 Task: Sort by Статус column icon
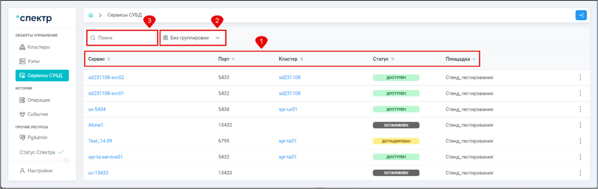click(392, 59)
